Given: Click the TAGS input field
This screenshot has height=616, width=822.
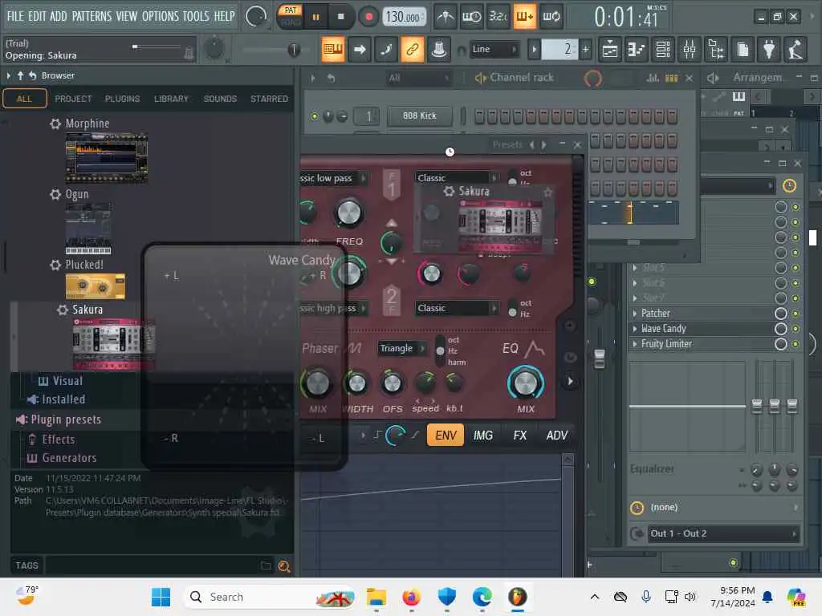Looking at the screenshot, I should (x=152, y=565).
